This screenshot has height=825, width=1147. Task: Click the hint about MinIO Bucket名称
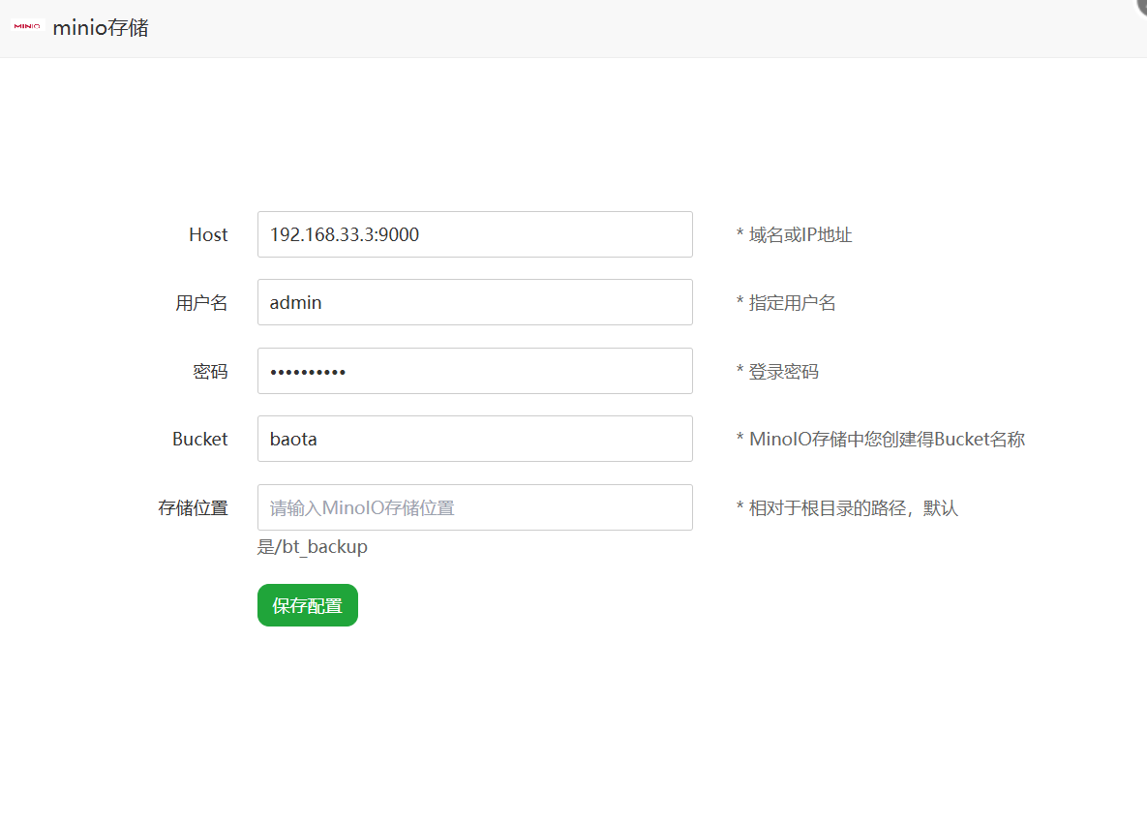[x=881, y=440]
